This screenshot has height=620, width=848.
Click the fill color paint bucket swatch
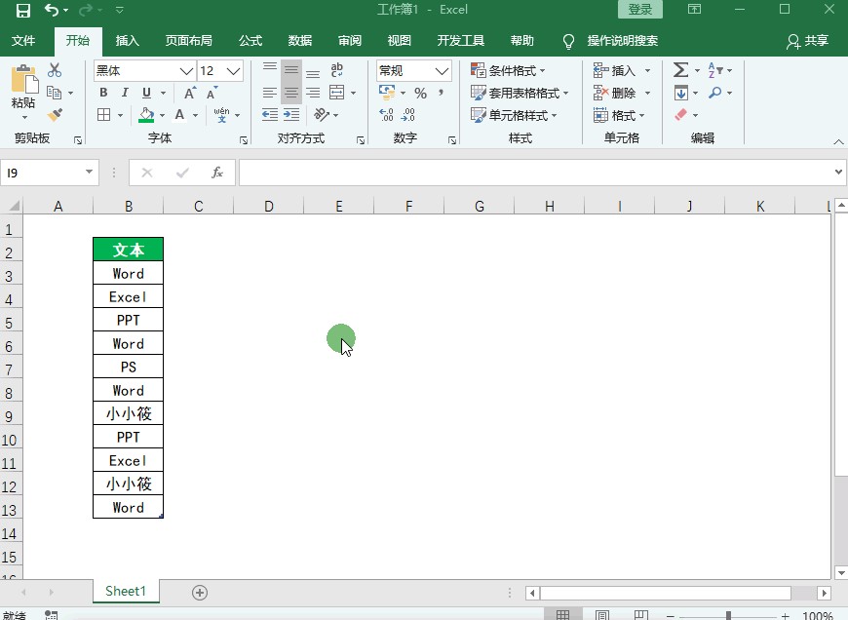pyautogui.click(x=146, y=115)
